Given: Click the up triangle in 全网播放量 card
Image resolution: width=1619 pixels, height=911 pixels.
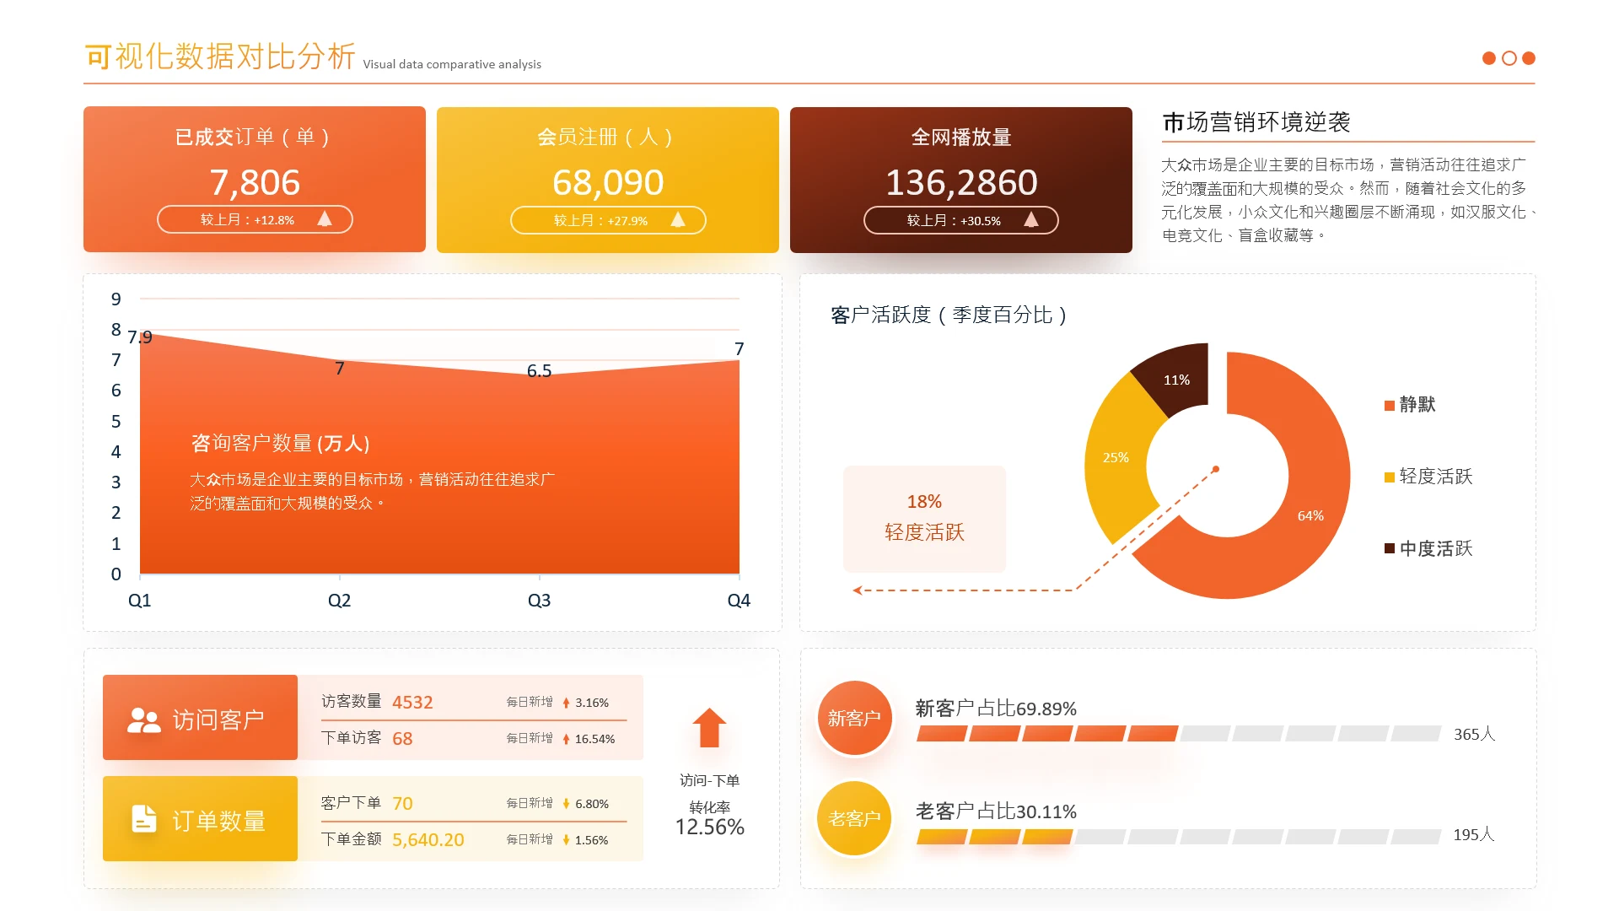Looking at the screenshot, I should [x=1030, y=220].
